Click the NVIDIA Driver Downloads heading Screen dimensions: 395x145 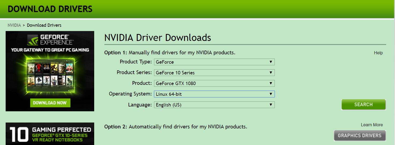click(x=158, y=38)
